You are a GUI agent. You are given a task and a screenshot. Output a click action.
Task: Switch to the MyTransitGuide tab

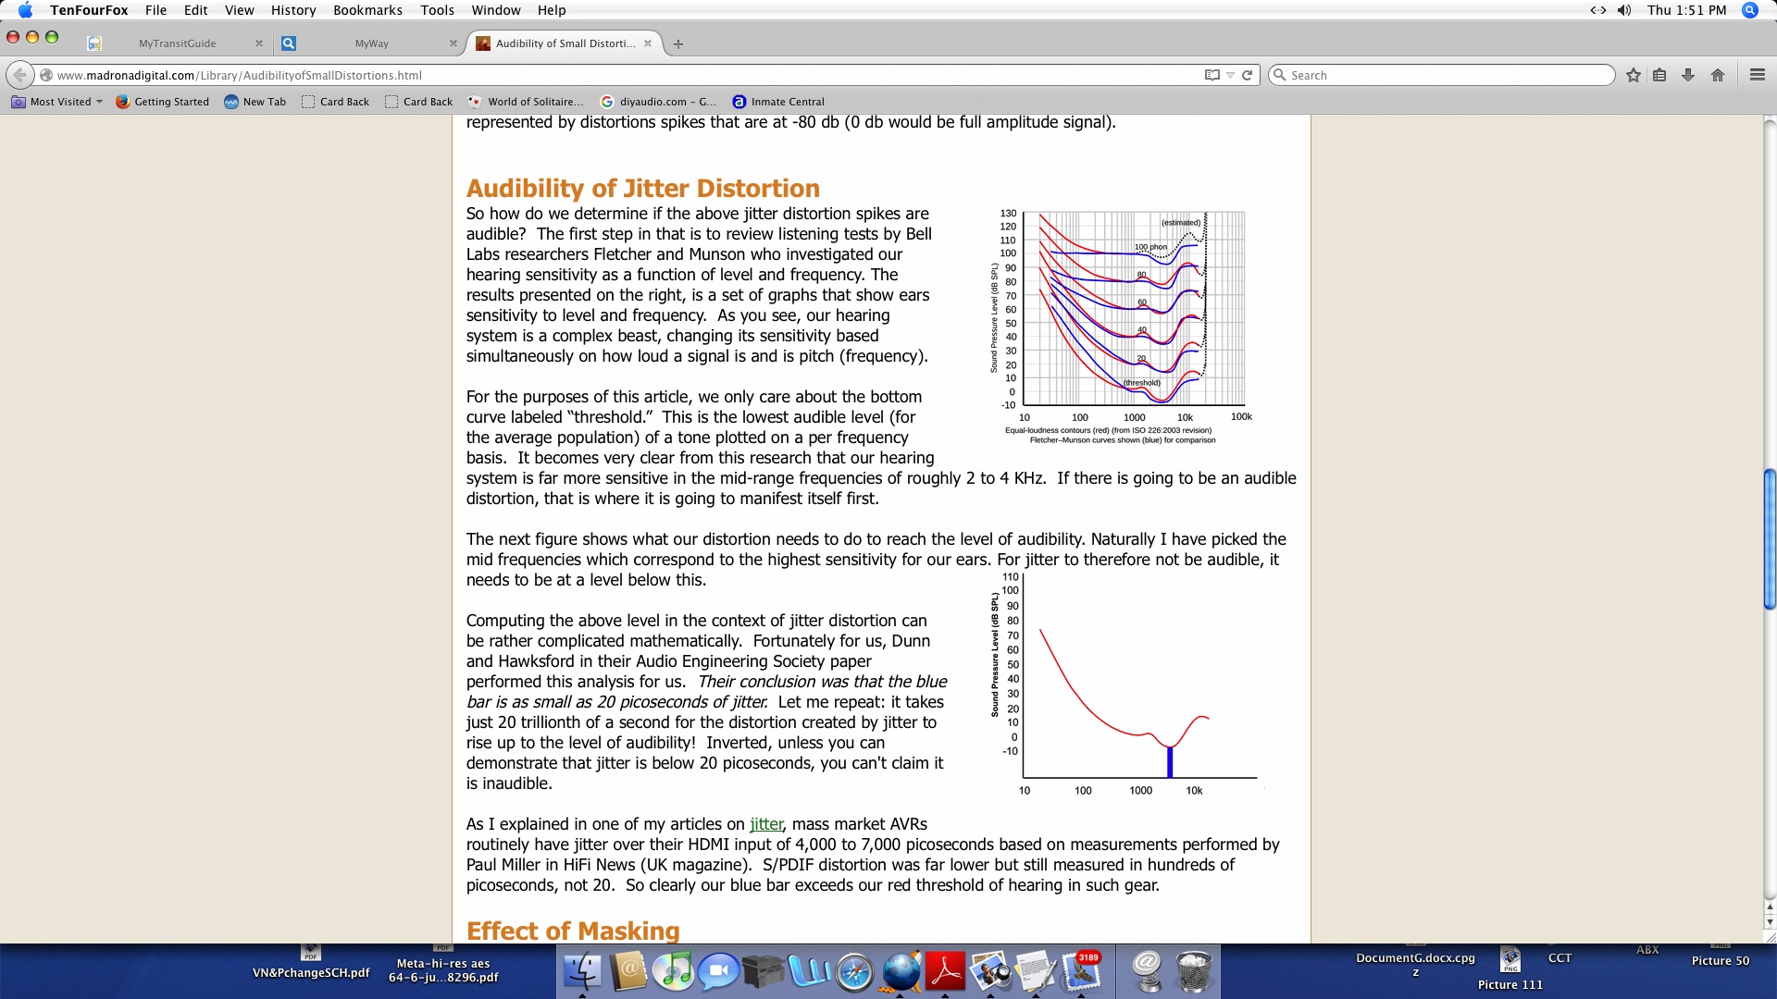coord(177,43)
